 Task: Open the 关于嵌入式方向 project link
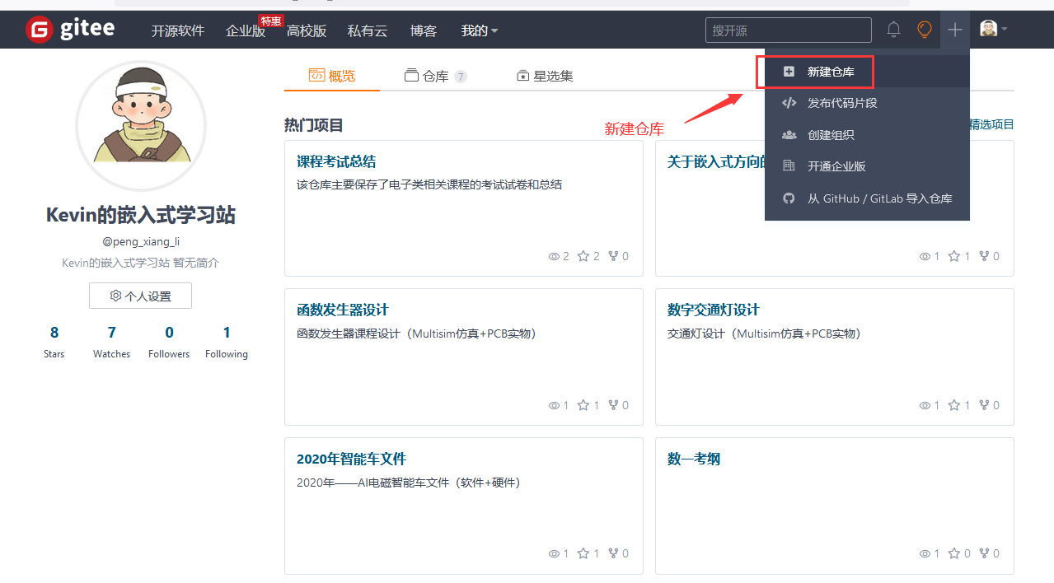point(716,161)
